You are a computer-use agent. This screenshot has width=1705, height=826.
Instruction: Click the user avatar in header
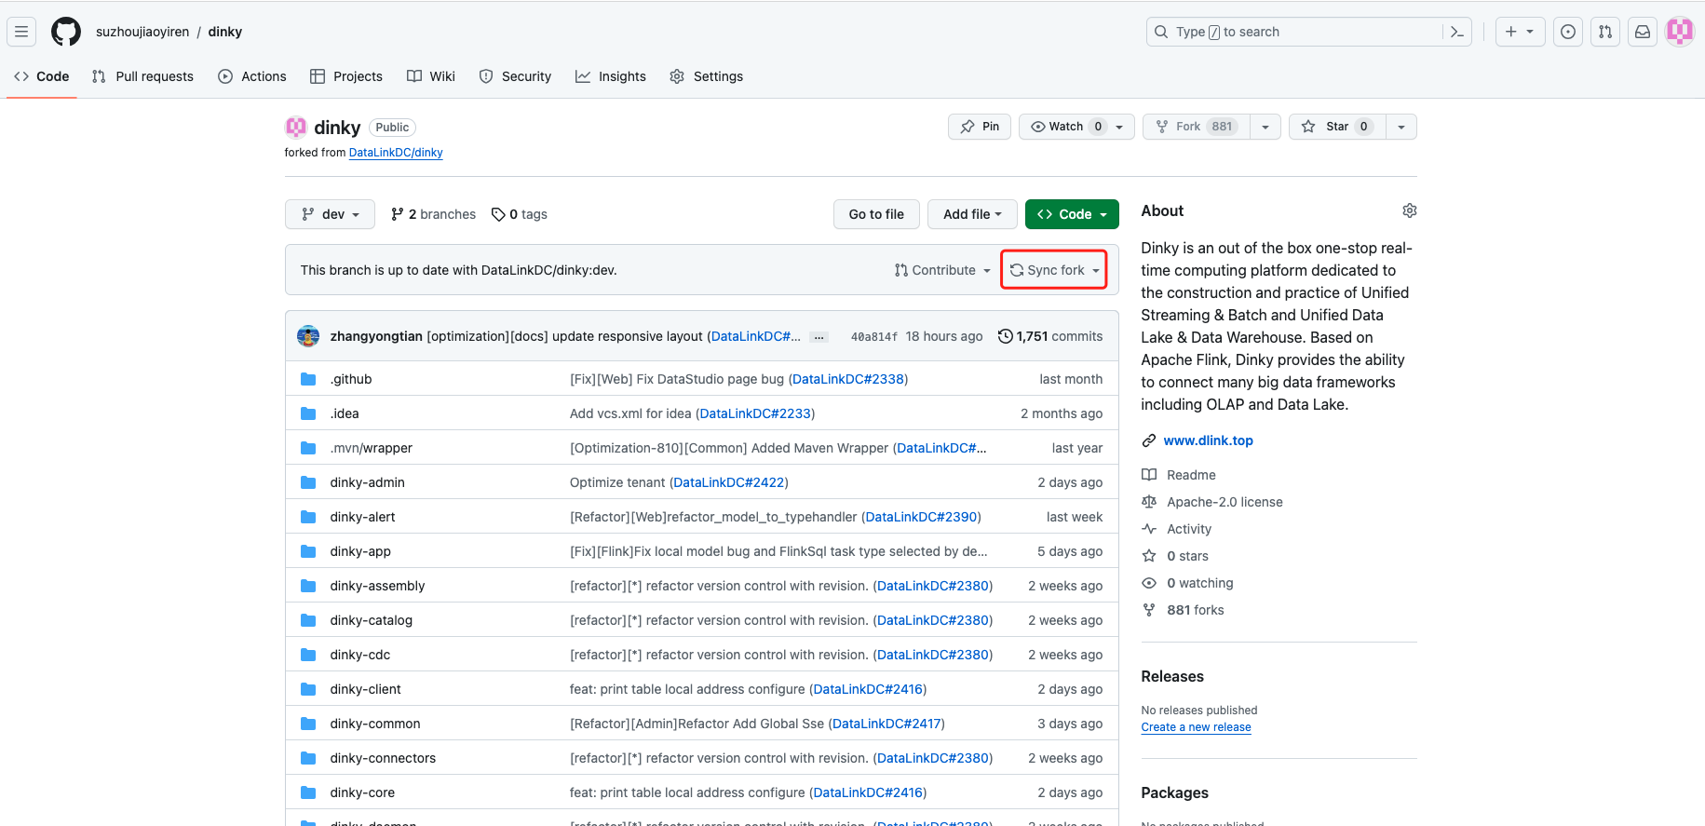click(x=1680, y=32)
